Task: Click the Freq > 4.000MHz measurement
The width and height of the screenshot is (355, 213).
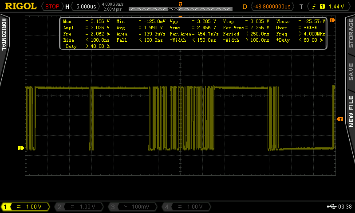Action: [301, 34]
